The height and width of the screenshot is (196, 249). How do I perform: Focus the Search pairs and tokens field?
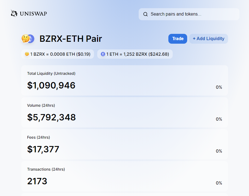[189, 14]
